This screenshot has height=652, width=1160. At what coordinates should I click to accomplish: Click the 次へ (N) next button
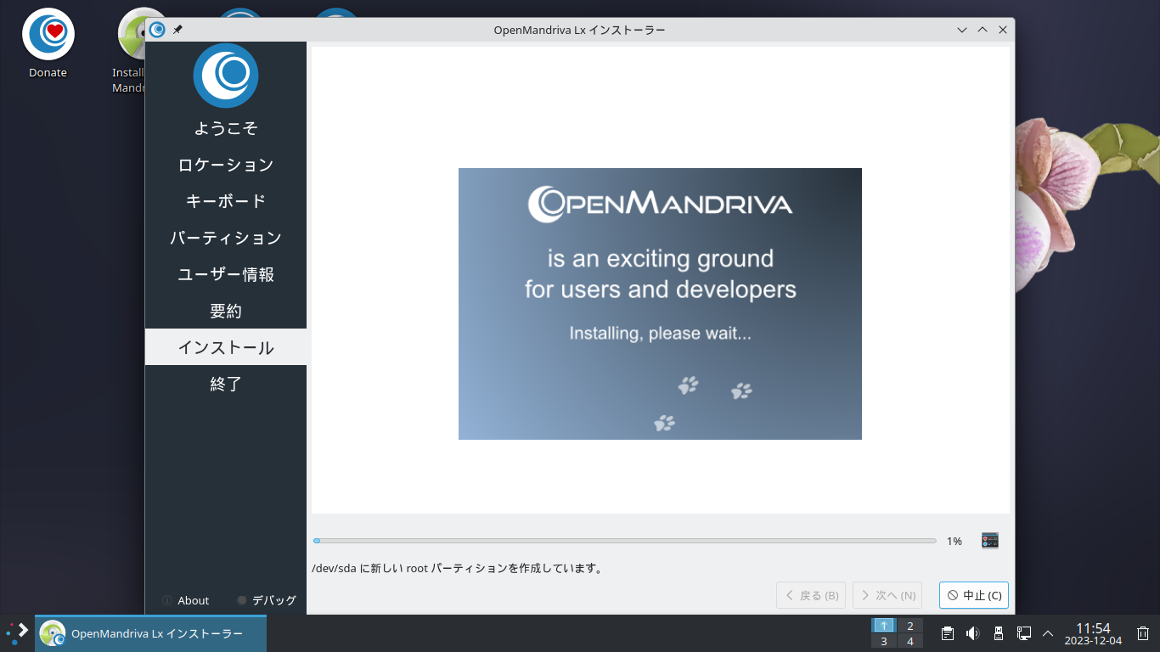887,595
